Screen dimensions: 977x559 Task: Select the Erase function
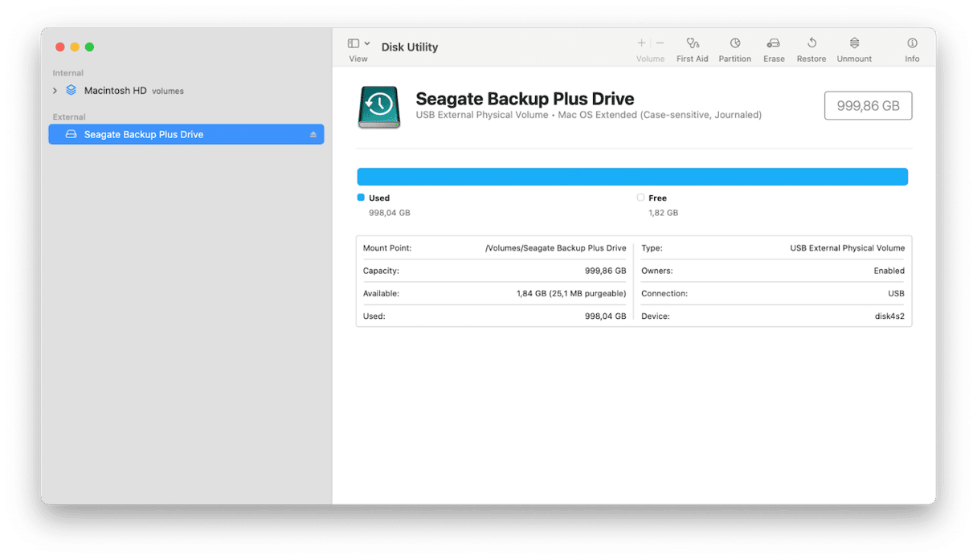tap(773, 48)
